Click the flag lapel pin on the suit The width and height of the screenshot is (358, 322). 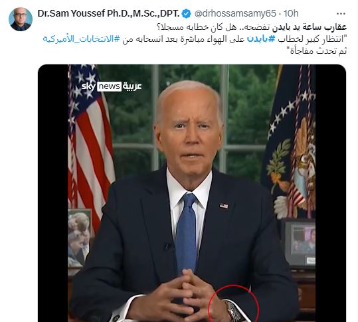coord(224,206)
